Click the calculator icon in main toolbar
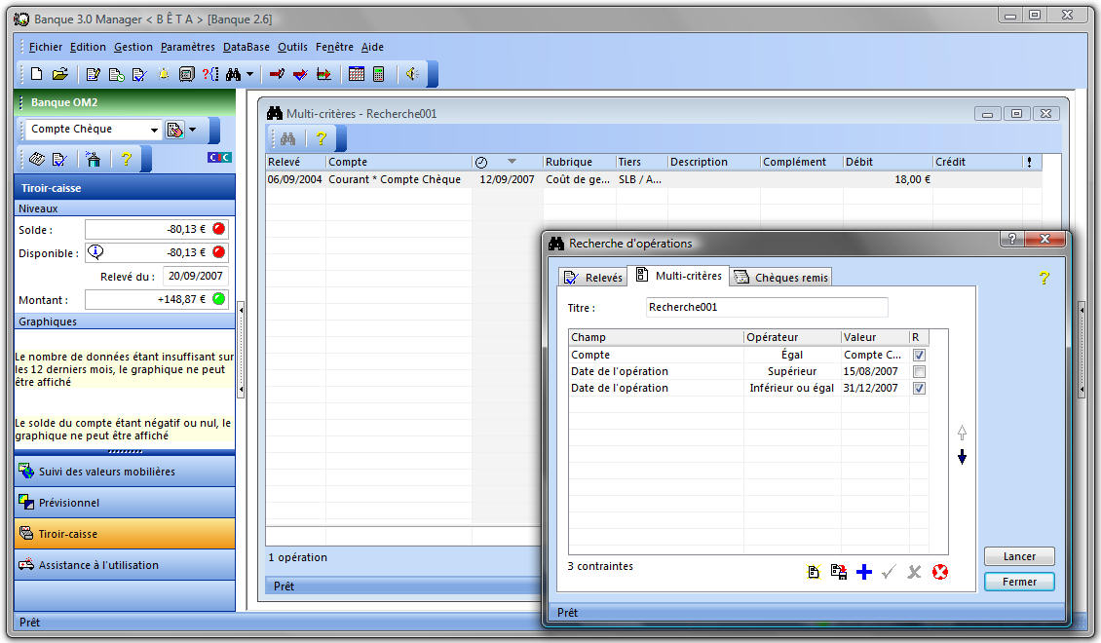This screenshot has height=643, width=1101. click(378, 74)
